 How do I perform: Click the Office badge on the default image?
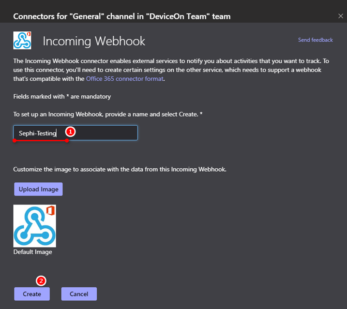pos(50,211)
